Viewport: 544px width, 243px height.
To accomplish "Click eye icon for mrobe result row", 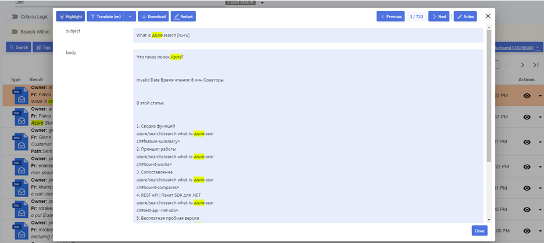I will [527, 231].
